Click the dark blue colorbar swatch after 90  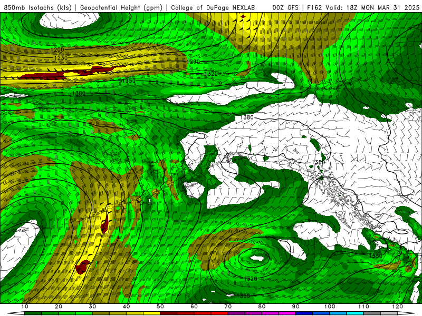tap(304, 313)
